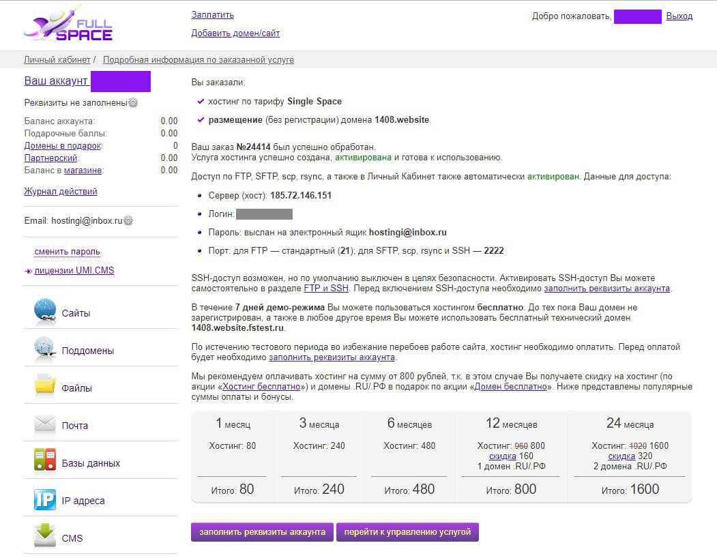Select the 24 месяца payment option
Image resolution: width=717 pixels, height=558 pixels.
coord(630,456)
